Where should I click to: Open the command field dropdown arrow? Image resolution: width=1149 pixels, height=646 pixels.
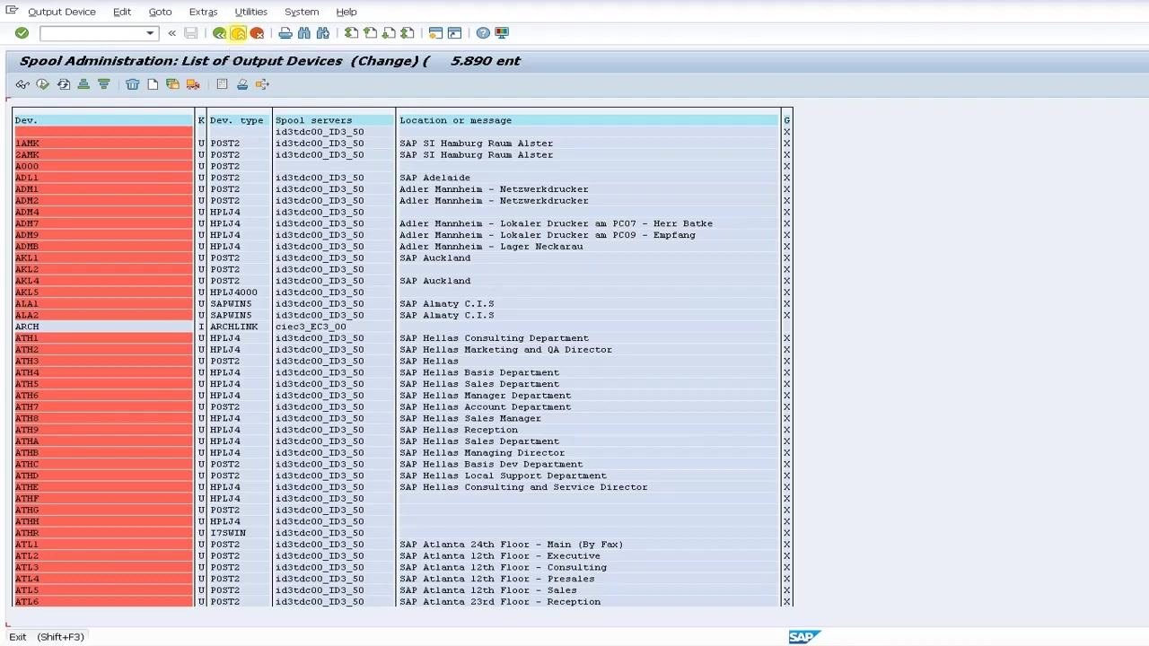point(150,33)
